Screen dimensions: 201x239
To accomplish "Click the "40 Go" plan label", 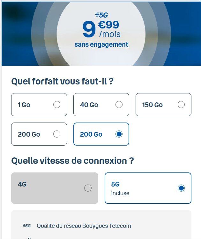I will tap(89, 105).
